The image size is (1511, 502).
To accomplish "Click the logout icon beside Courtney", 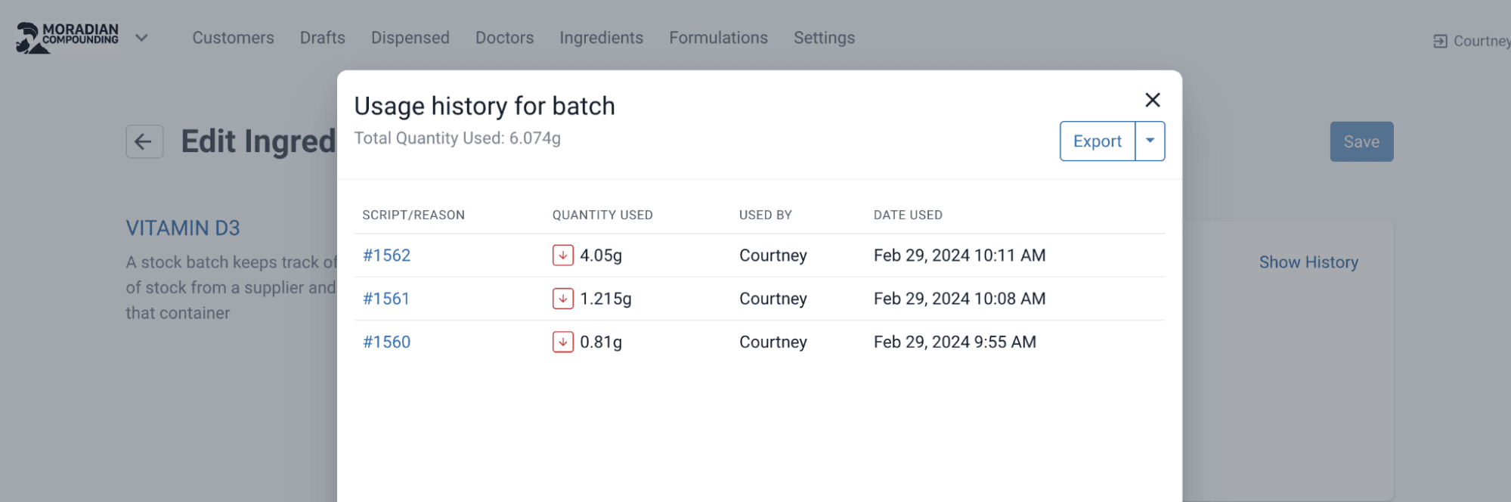I will [1440, 42].
